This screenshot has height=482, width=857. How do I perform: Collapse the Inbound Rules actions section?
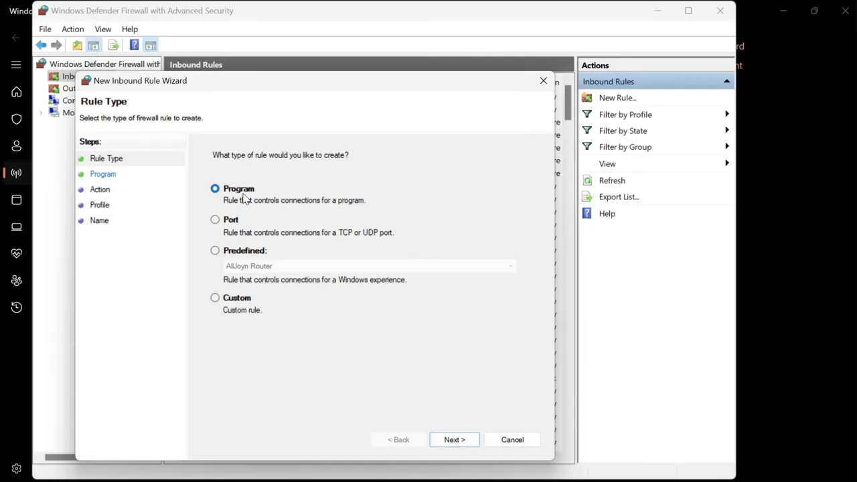click(726, 82)
